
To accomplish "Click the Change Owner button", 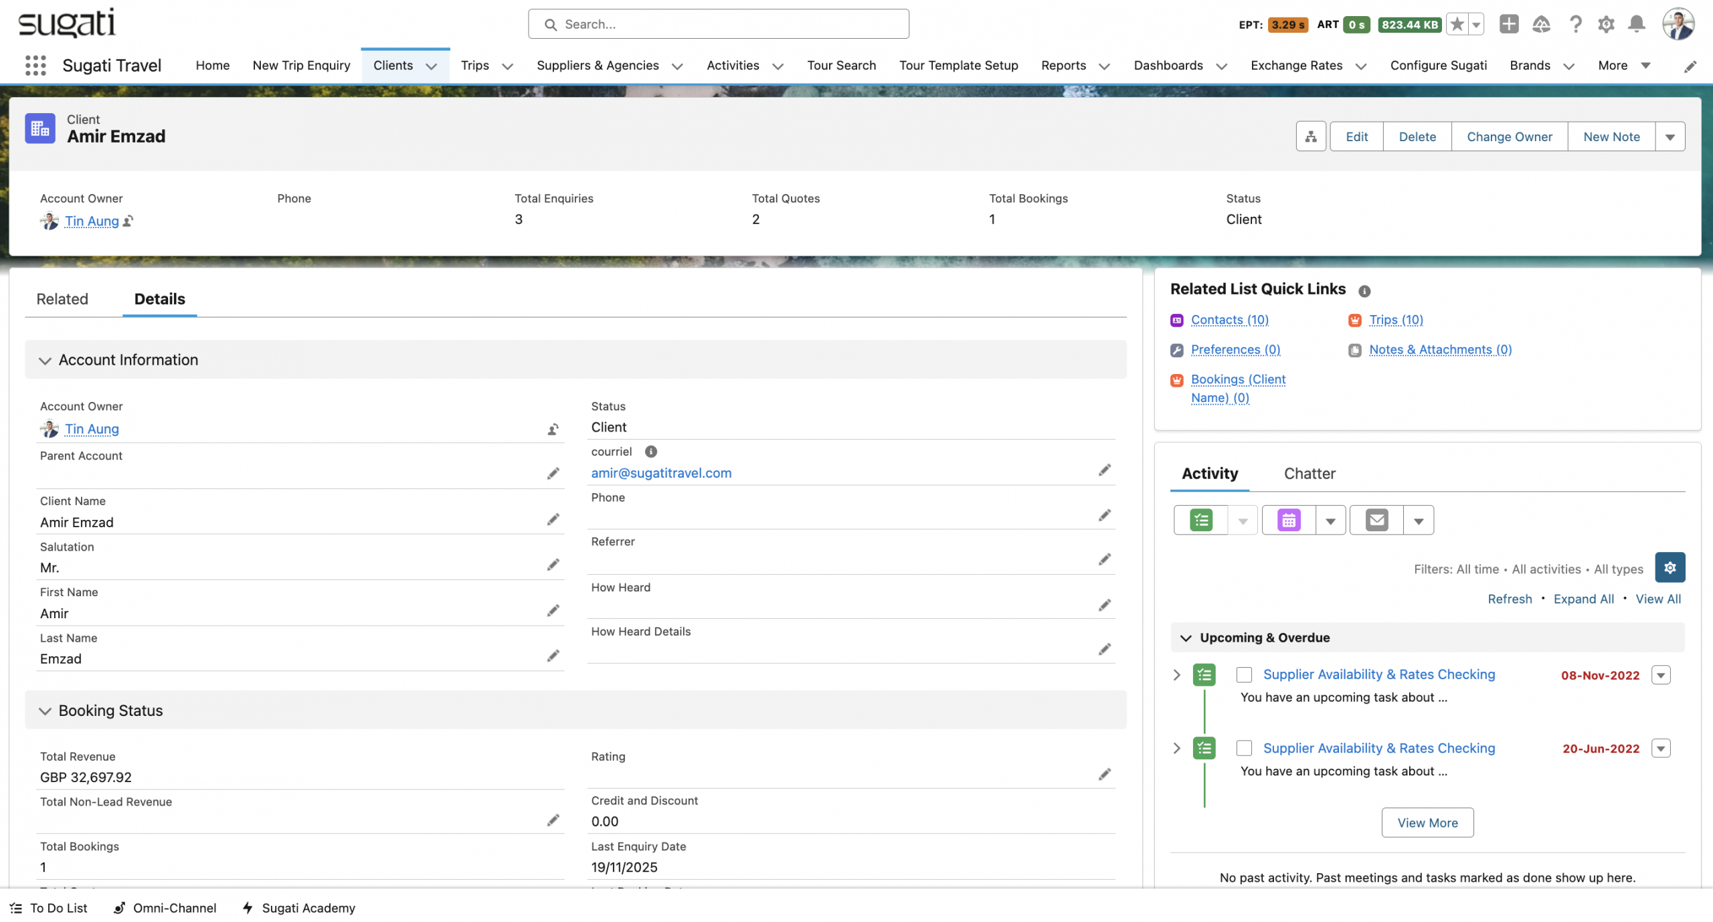I will [1509, 136].
